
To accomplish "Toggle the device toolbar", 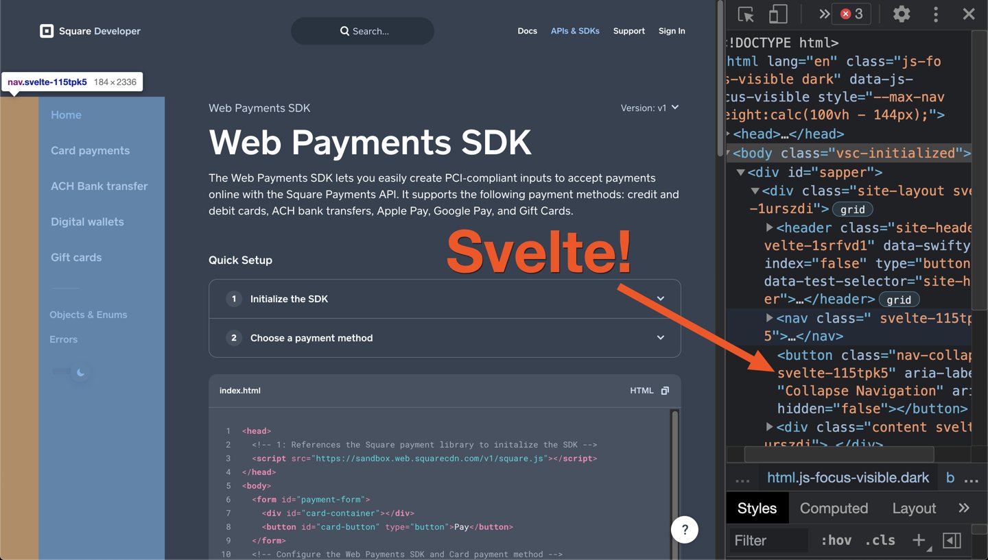I will coord(777,14).
